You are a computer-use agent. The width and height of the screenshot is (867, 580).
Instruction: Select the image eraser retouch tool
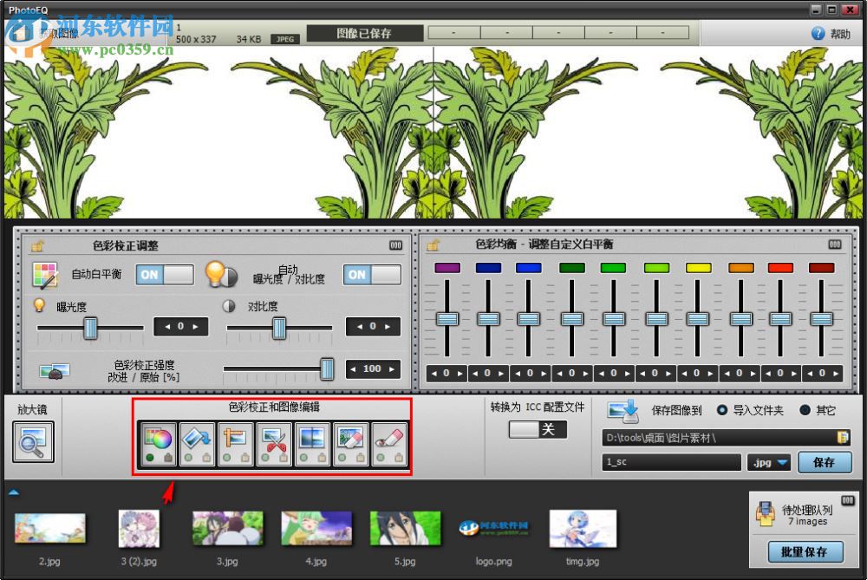point(350,444)
